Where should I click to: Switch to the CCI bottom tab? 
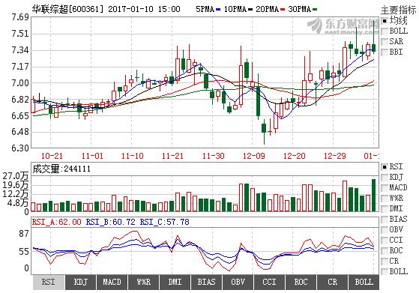tap(269, 282)
